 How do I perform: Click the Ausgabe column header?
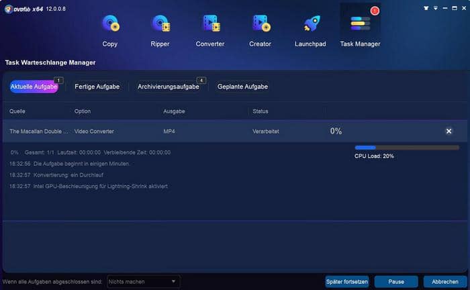(x=174, y=111)
